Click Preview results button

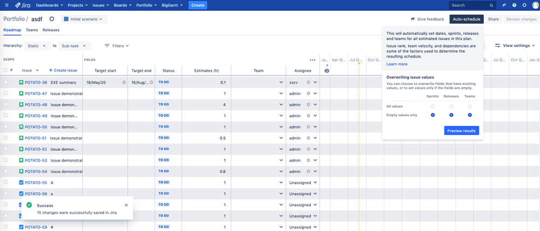pos(462,131)
